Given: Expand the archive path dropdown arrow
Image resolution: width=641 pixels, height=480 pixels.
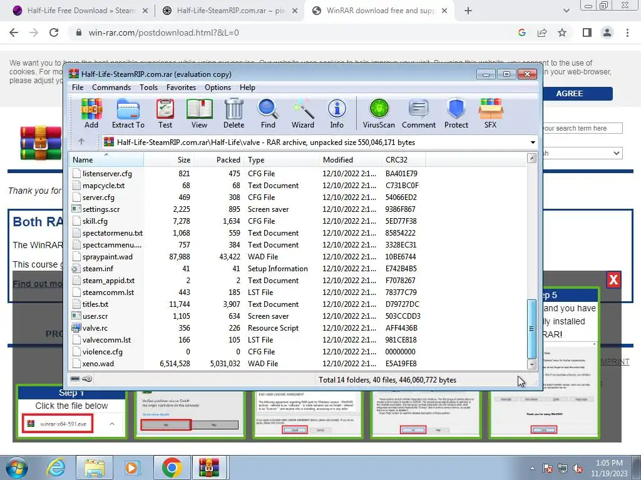Looking at the screenshot, I should point(533,142).
